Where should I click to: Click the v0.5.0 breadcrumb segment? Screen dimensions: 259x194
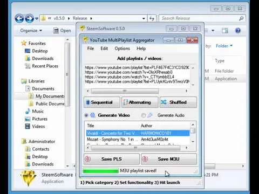click(x=59, y=18)
